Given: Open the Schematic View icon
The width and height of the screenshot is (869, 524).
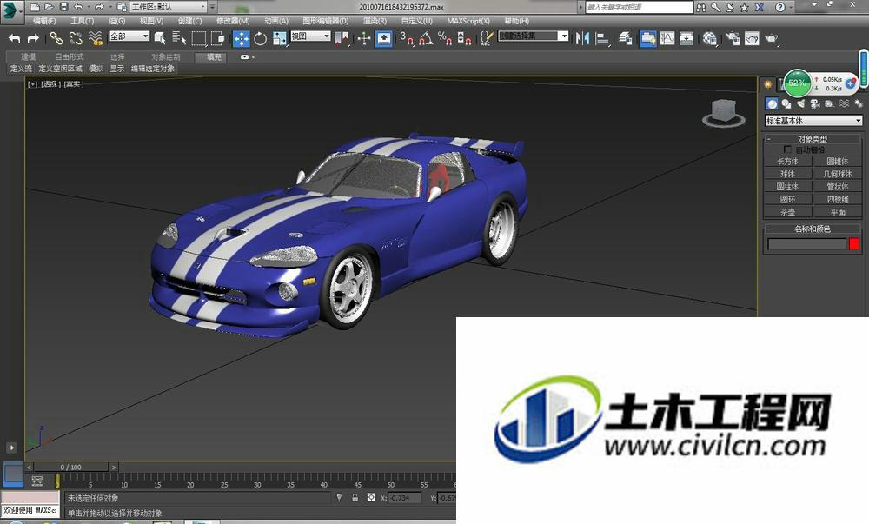Looking at the screenshot, I should tap(687, 38).
